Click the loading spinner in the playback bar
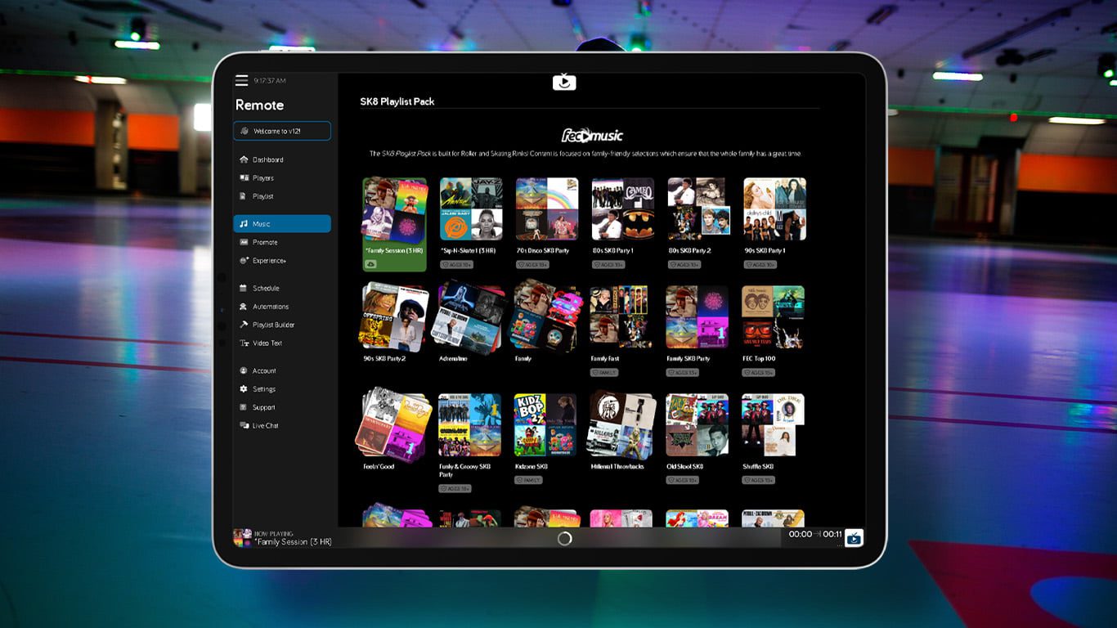 (564, 539)
